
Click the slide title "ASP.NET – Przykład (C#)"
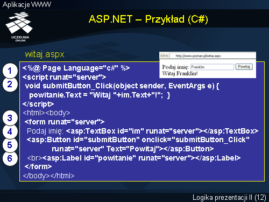tap(148, 19)
